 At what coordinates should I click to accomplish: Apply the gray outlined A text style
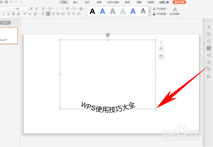tap(113, 11)
